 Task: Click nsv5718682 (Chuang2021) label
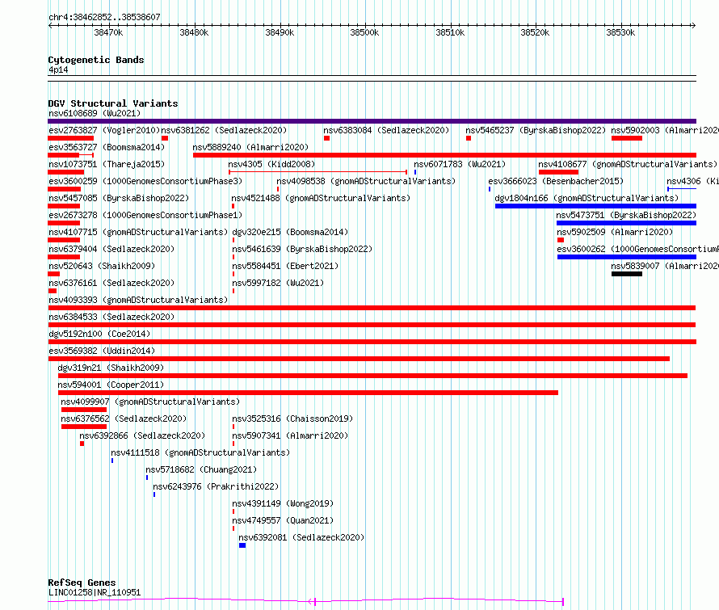pyautogui.click(x=201, y=469)
